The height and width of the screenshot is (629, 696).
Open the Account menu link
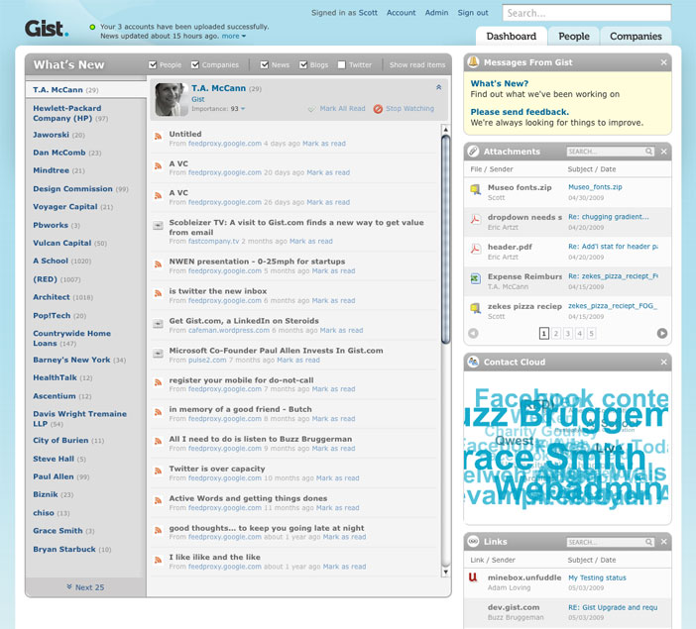(401, 13)
